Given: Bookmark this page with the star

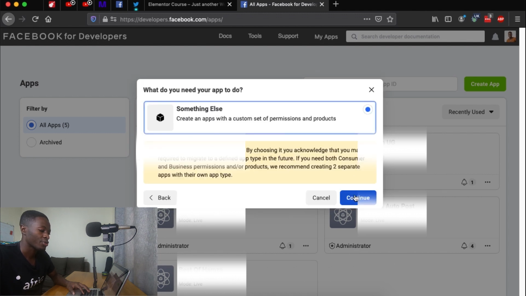Looking at the screenshot, I should pos(390,19).
